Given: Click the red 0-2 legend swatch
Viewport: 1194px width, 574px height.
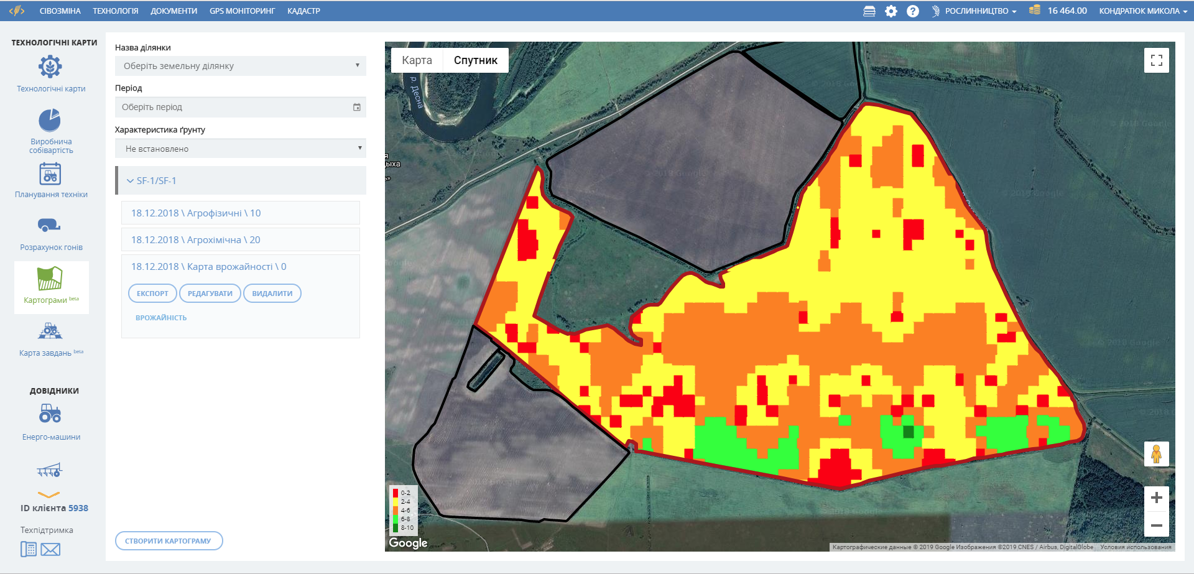Looking at the screenshot, I should pos(395,493).
